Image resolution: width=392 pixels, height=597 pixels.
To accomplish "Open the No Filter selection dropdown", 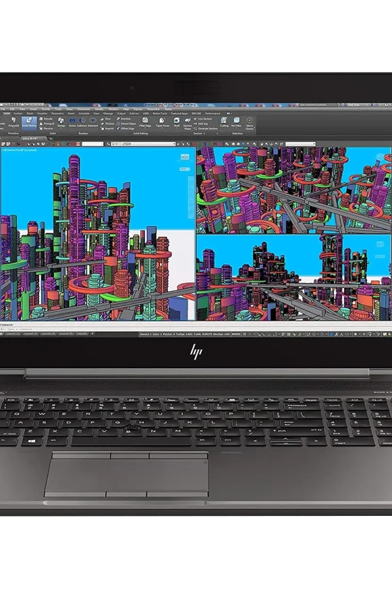I will pos(237,122).
